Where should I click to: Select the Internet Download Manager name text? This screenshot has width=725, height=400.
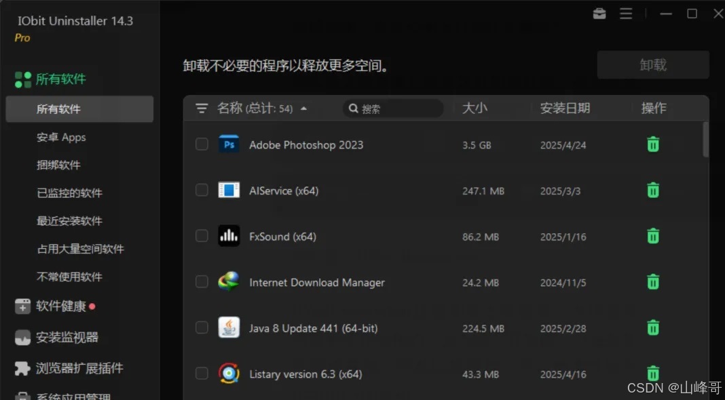coord(317,282)
